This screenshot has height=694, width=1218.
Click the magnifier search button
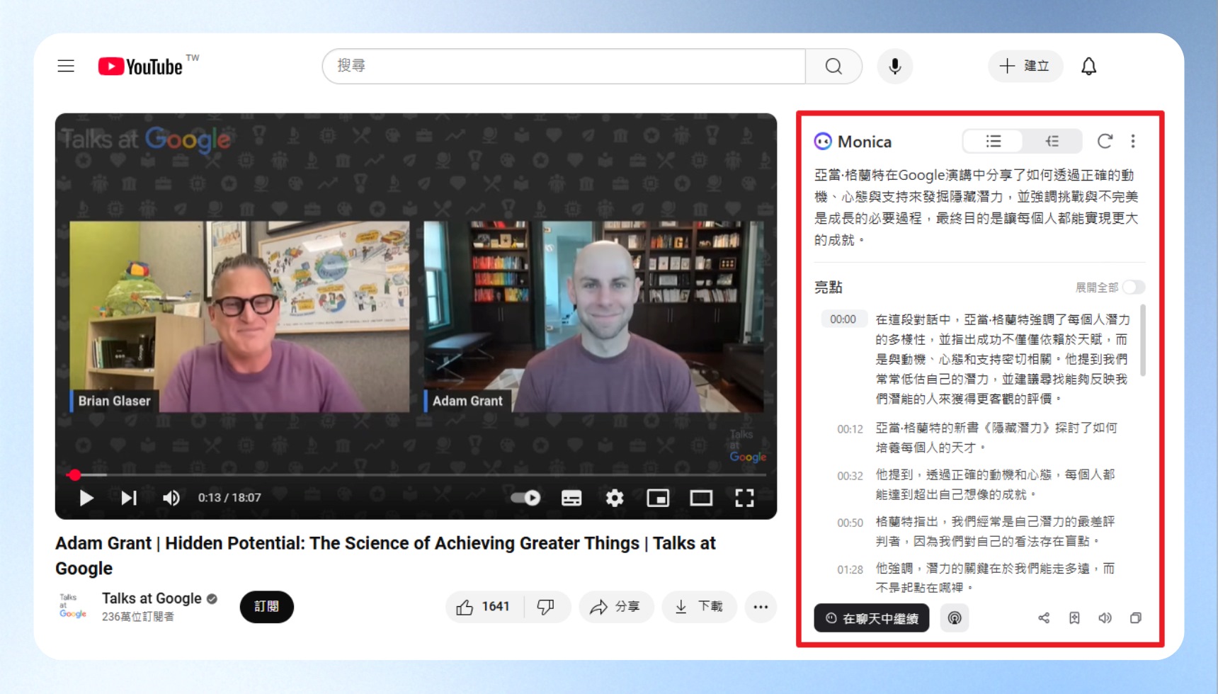point(833,66)
